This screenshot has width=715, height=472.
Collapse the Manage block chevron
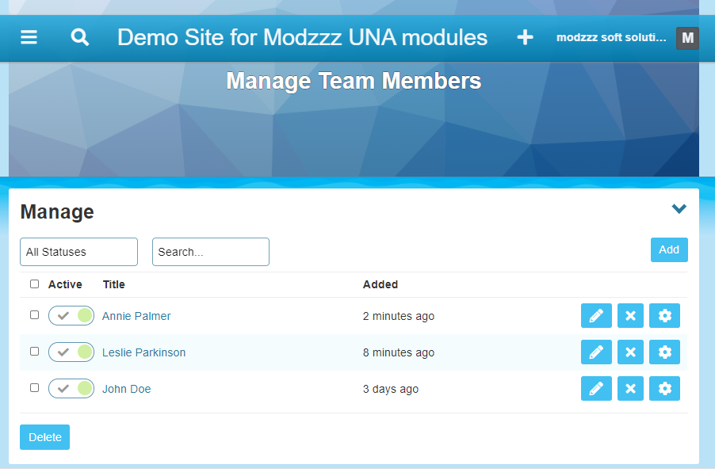click(x=679, y=209)
